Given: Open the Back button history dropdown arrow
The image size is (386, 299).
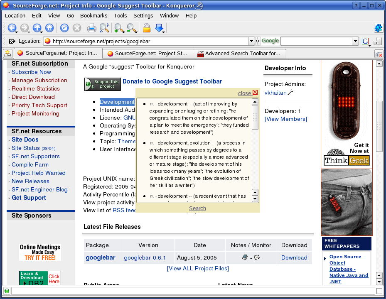Looking at the screenshot, I should click(16, 32).
